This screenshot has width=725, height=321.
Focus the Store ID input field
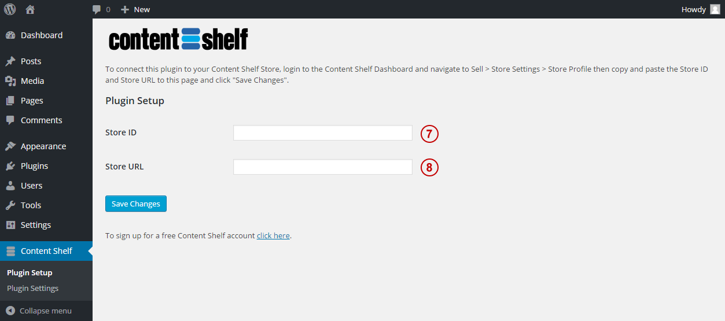pyautogui.click(x=323, y=132)
